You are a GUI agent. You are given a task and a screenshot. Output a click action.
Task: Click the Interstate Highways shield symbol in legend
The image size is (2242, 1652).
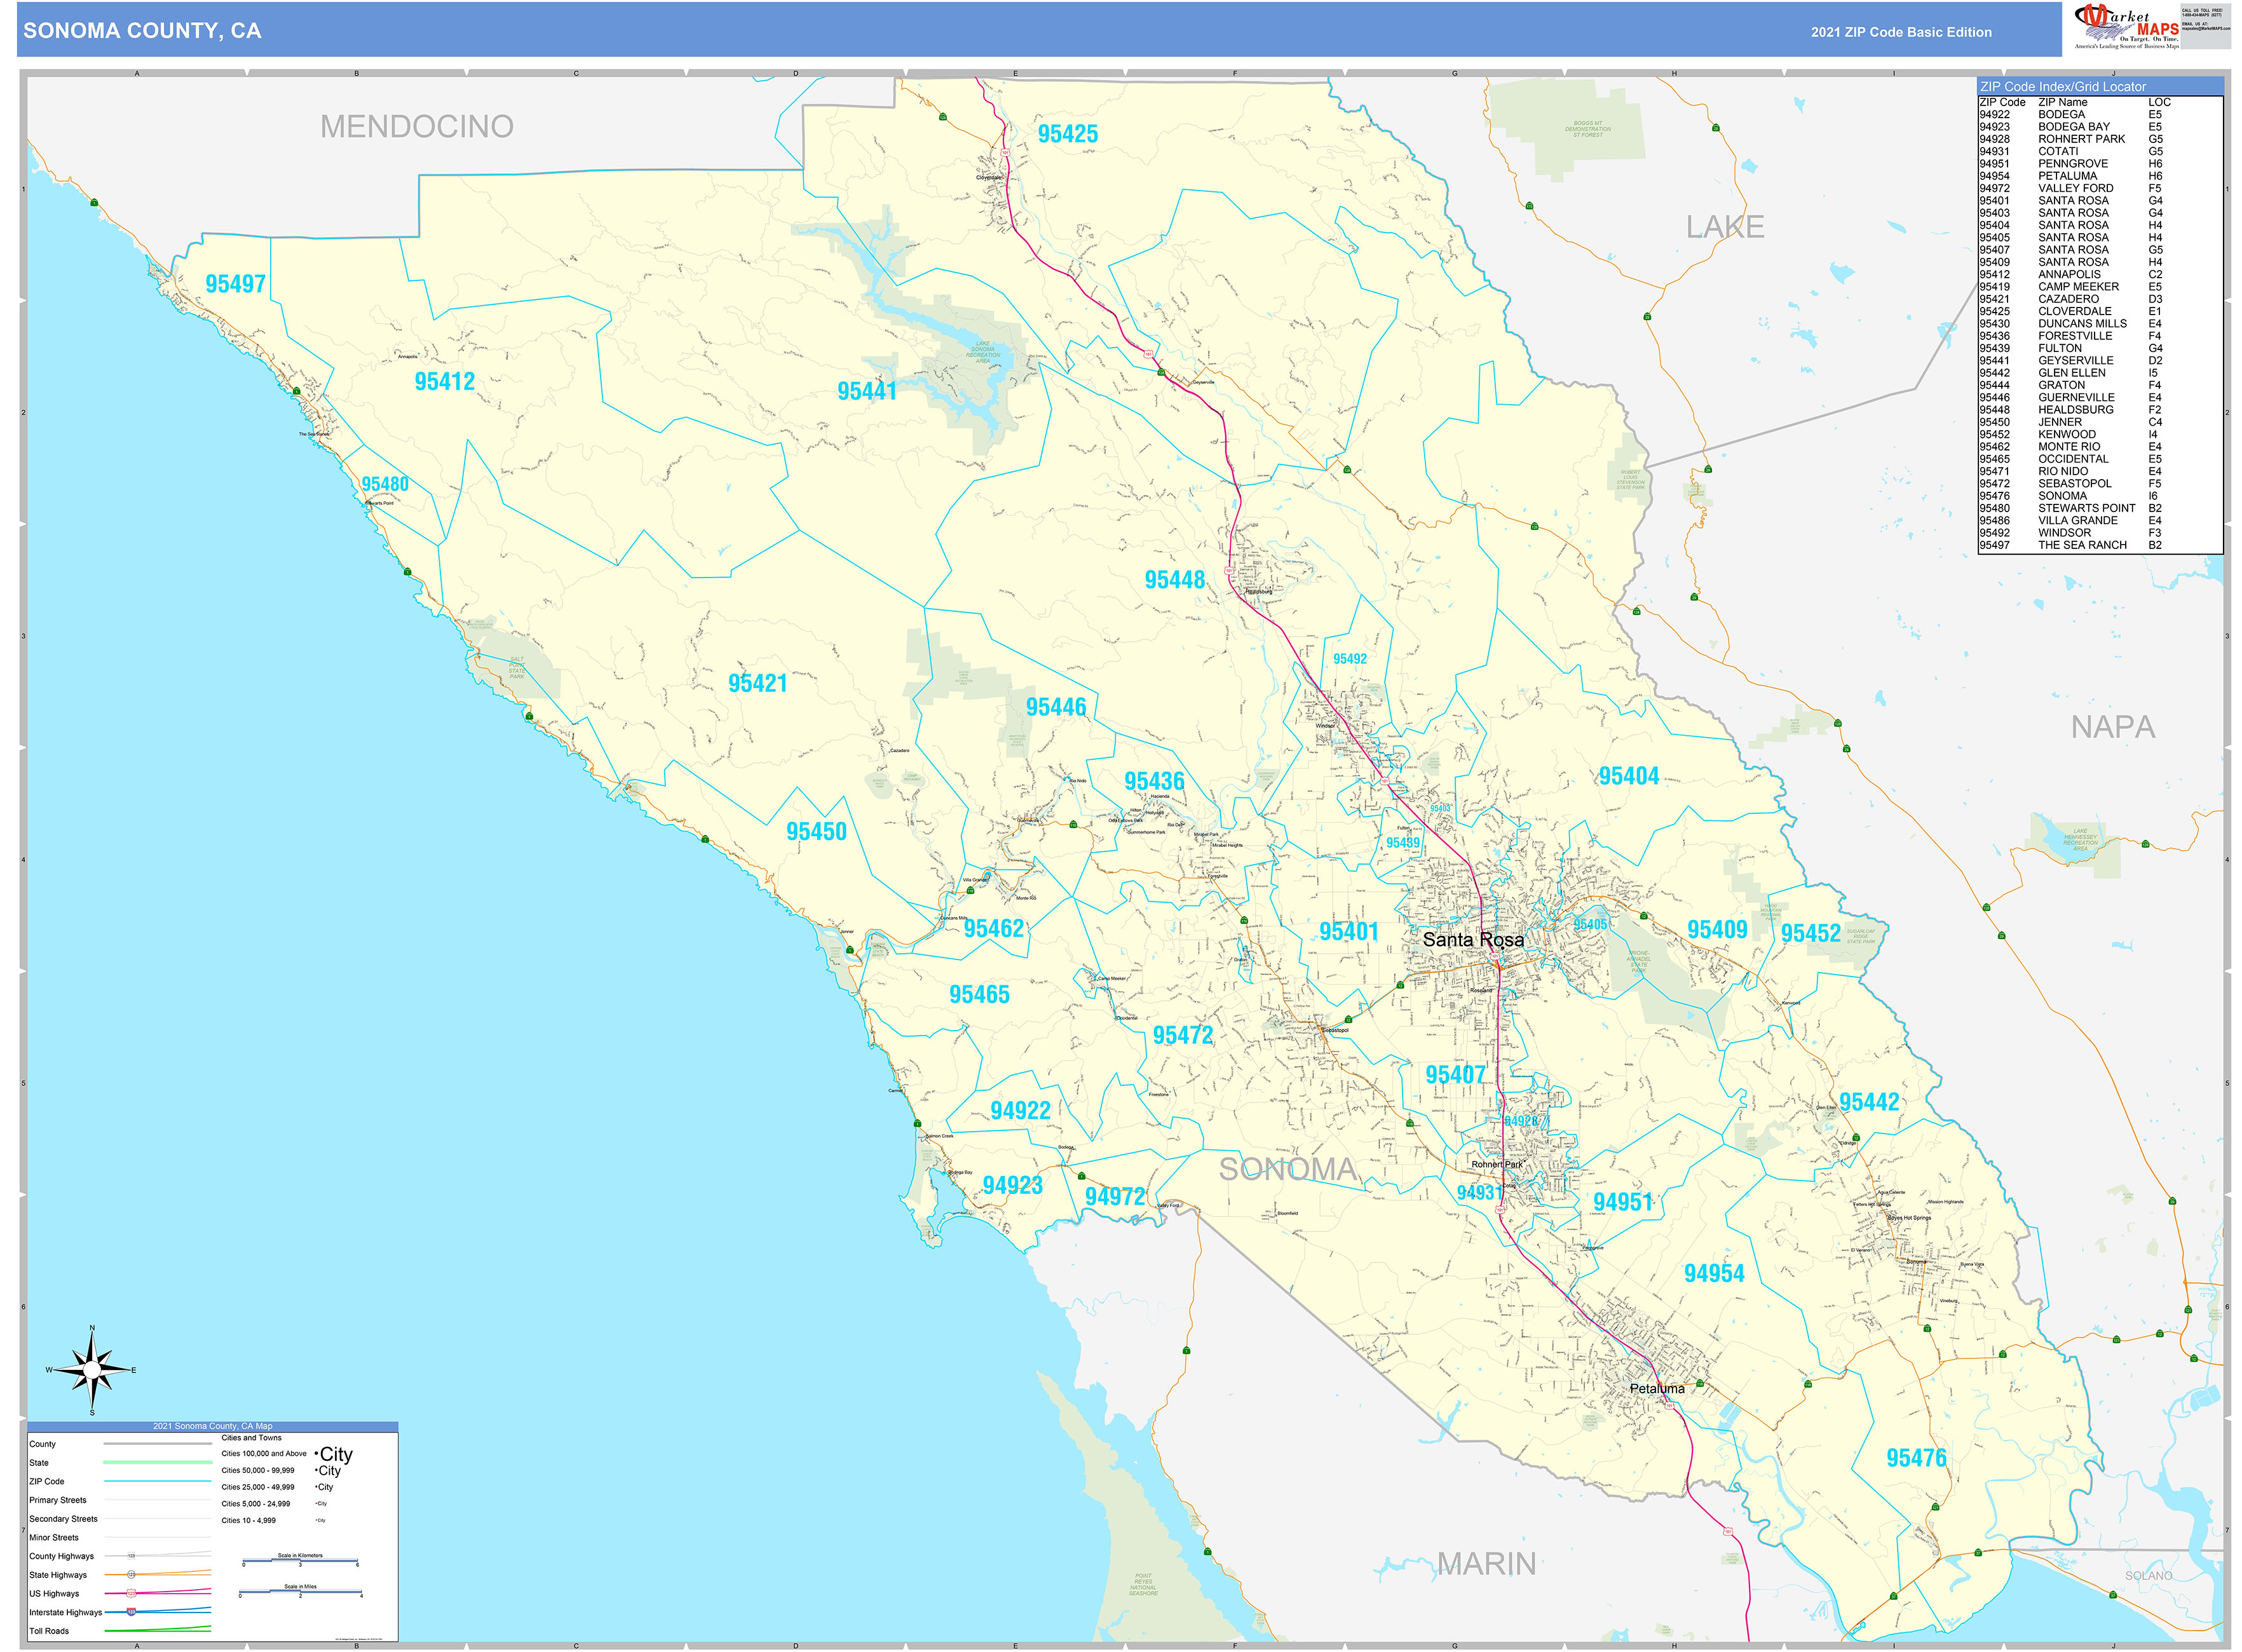[x=131, y=1612]
